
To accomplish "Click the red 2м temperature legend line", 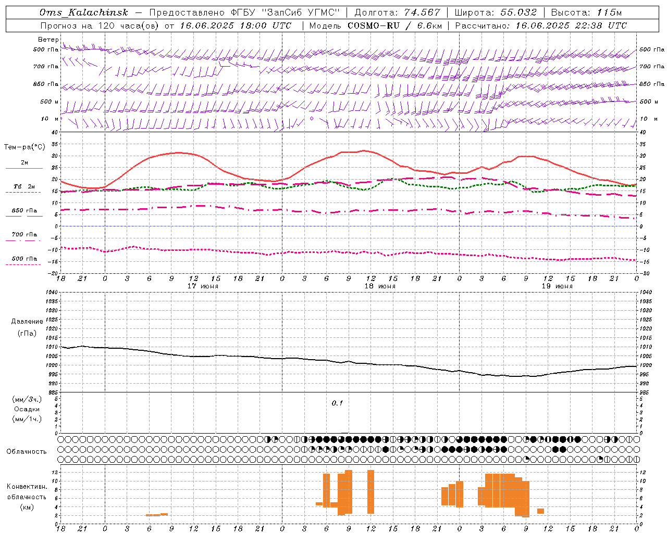I will (x=24, y=168).
